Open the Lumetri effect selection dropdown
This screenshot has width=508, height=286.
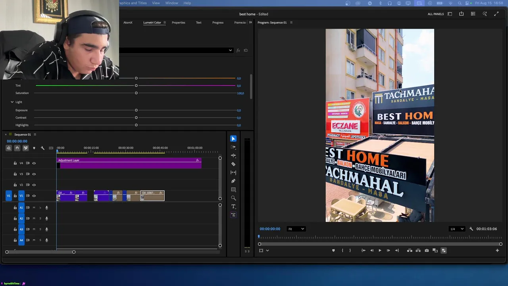pyautogui.click(x=176, y=50)
